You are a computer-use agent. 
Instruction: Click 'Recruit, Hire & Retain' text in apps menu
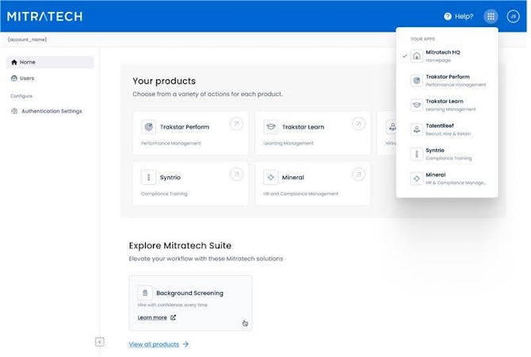448,133
